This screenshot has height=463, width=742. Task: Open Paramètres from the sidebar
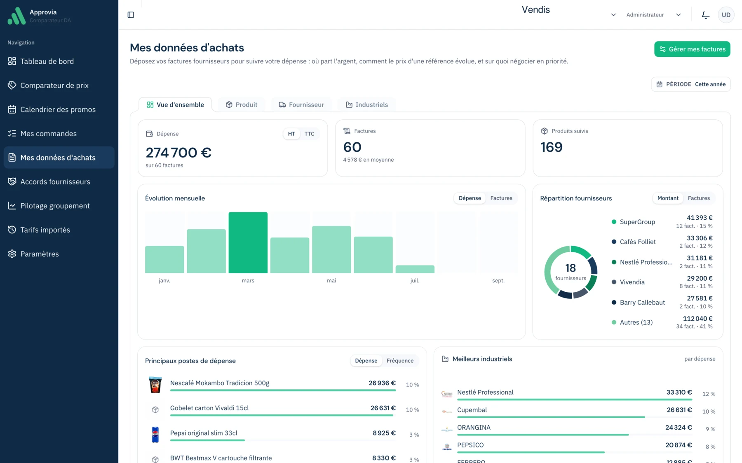[x=59, y=254]
